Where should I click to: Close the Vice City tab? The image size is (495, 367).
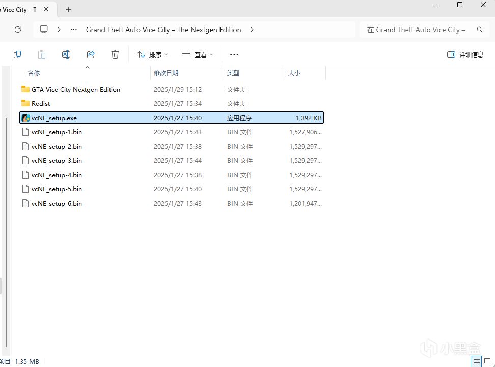click(x=46, y=9)
